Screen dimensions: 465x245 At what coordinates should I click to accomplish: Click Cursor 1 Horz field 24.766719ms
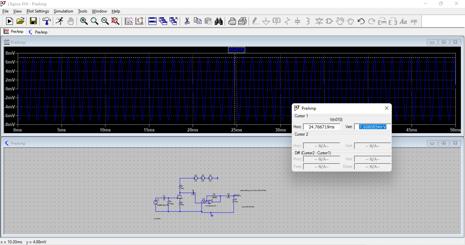coord(321,127)
